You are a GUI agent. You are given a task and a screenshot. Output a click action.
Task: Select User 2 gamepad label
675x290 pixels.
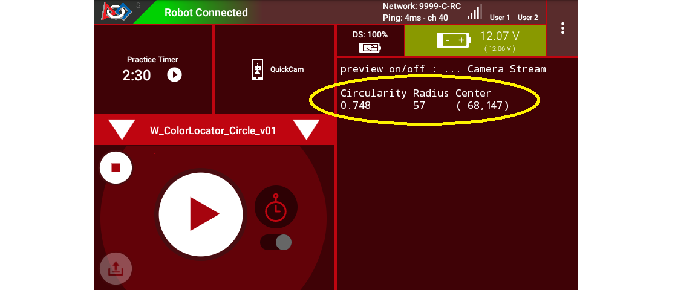(528, 18)
